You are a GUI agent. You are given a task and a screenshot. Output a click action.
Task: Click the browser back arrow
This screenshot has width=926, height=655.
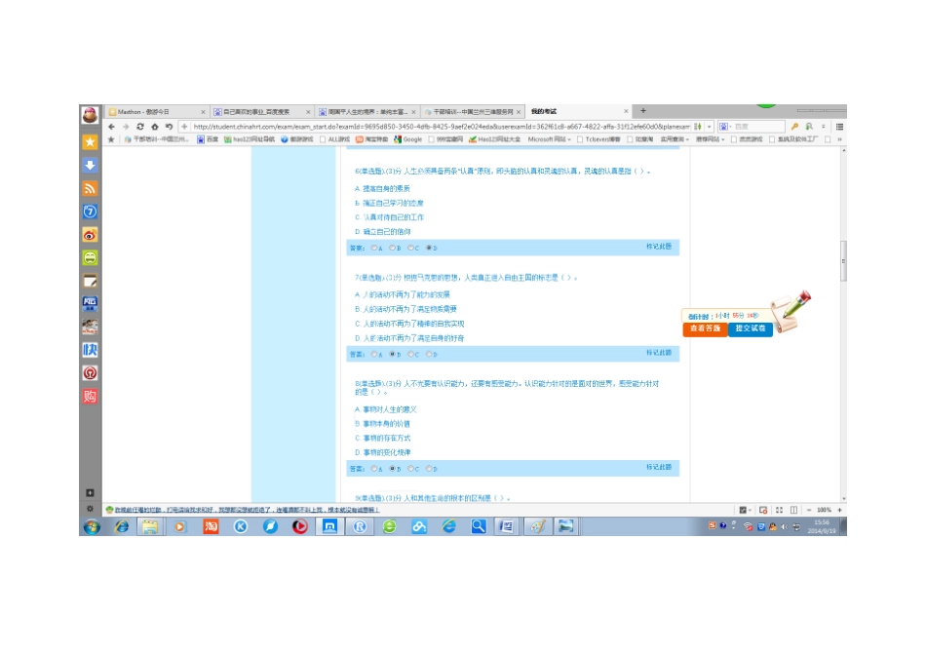click(112, 127)
